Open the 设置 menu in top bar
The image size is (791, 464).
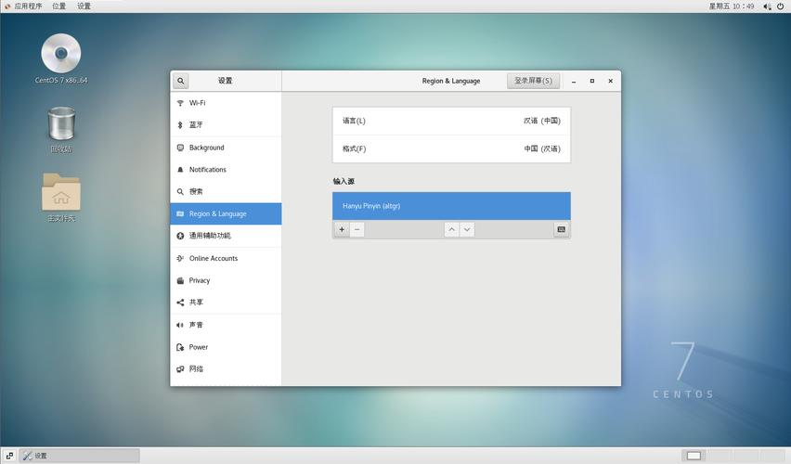tap(84, 6)
